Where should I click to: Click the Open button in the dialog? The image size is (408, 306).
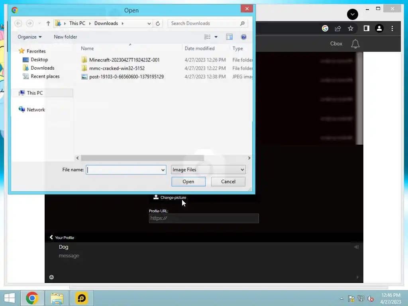point(188,182)
